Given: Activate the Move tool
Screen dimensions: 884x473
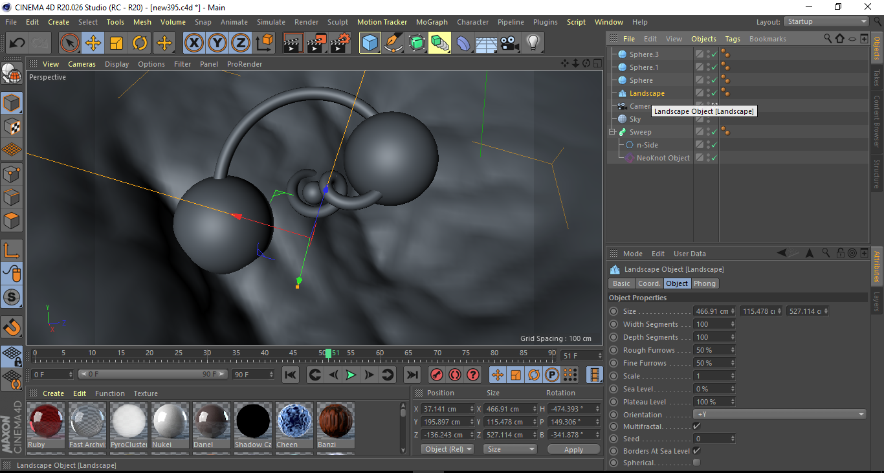Looking at the screenshot, I should point(93,43).
